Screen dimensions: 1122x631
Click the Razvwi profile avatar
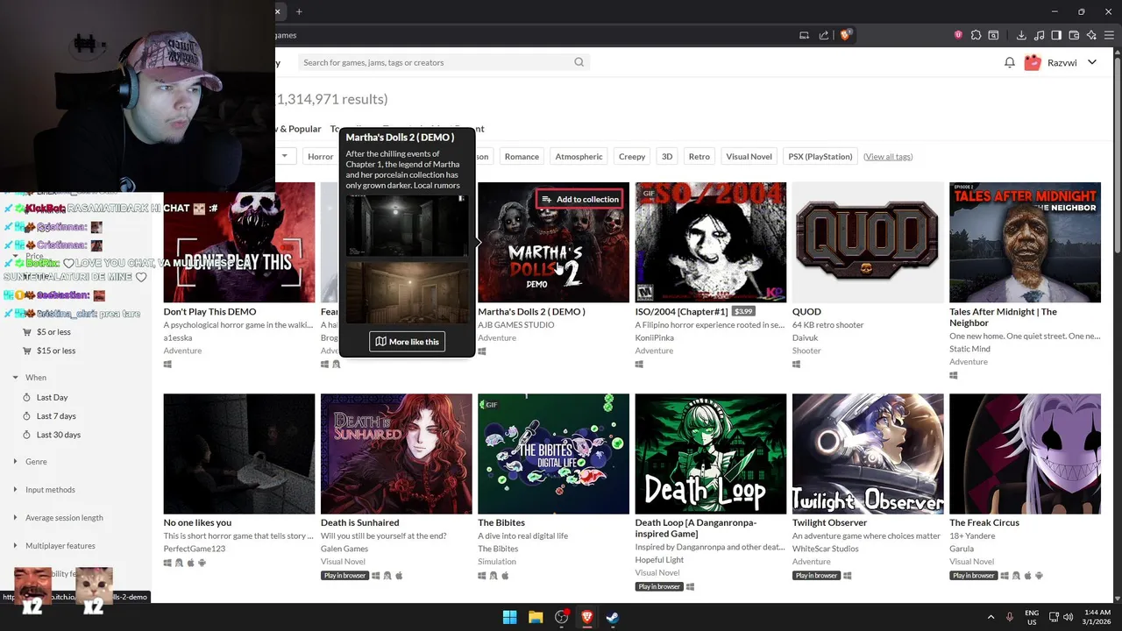(1032, 62)
